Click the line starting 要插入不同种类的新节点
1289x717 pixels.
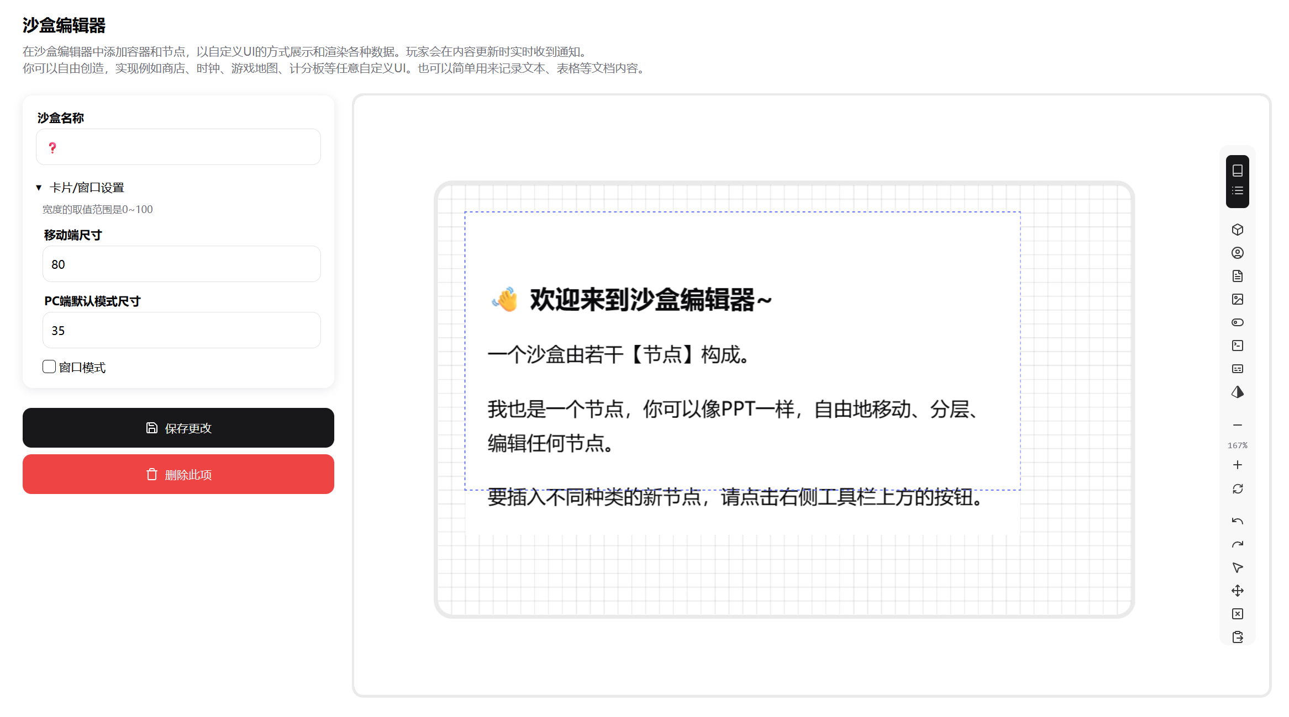tap(735, 497)
